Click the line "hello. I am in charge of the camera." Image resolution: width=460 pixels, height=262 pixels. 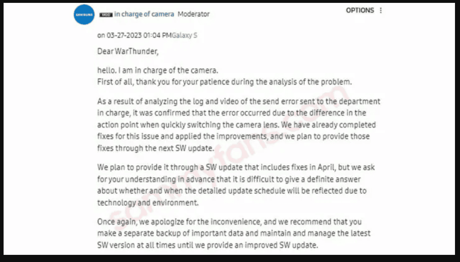(x=158, y=70)
